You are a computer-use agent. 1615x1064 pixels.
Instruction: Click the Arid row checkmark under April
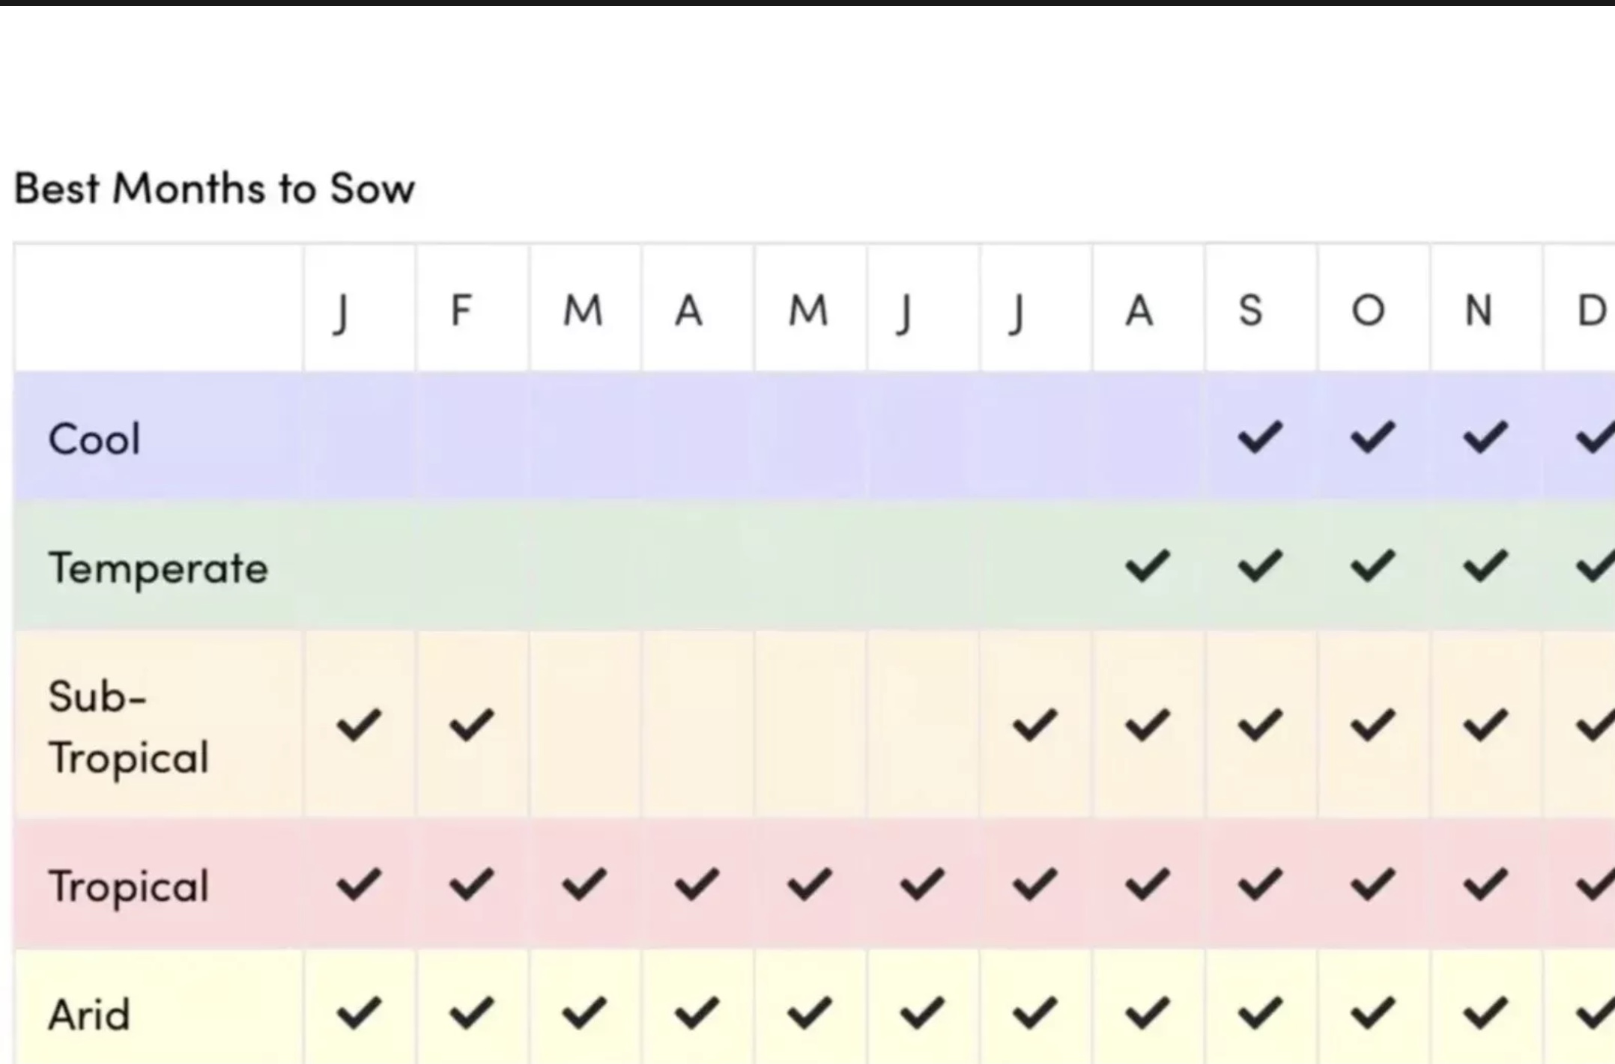click(x=697, y=1013)
